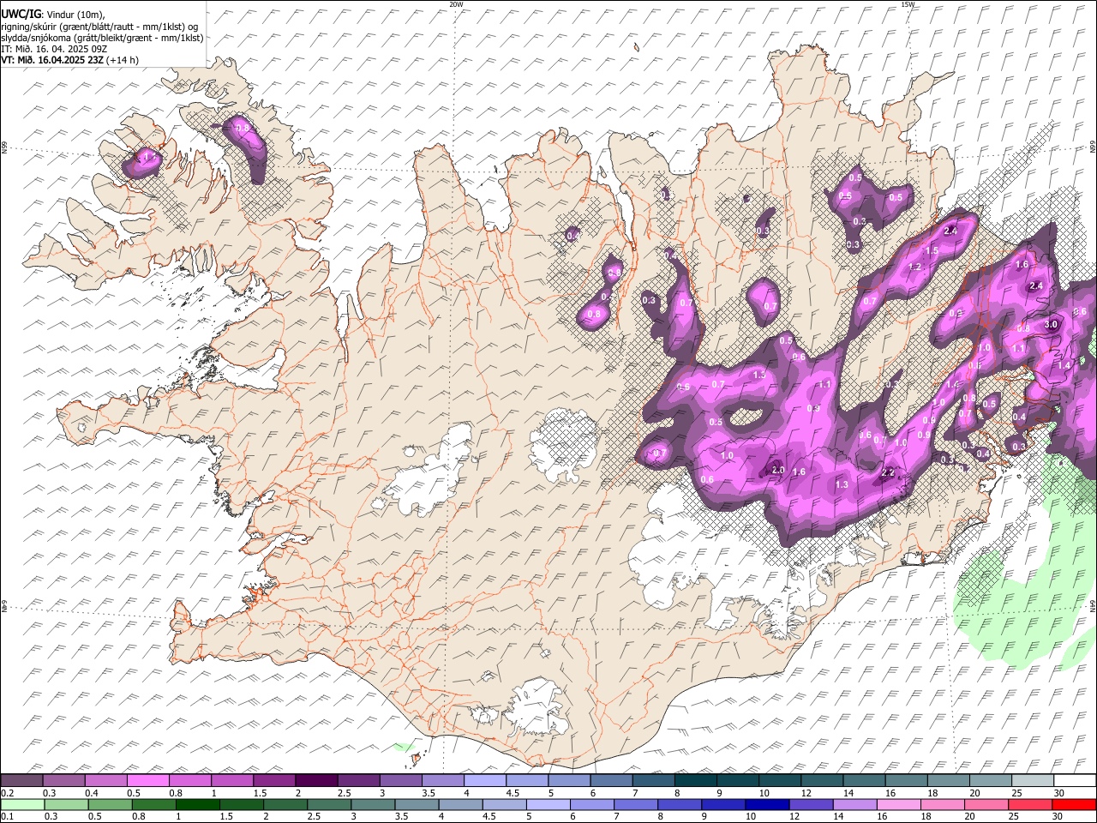The width and height of the screenshot is (1097, 823).
Task: Pick the 9 royal blue rain legend swatch
Action: (x=723, y=804)
